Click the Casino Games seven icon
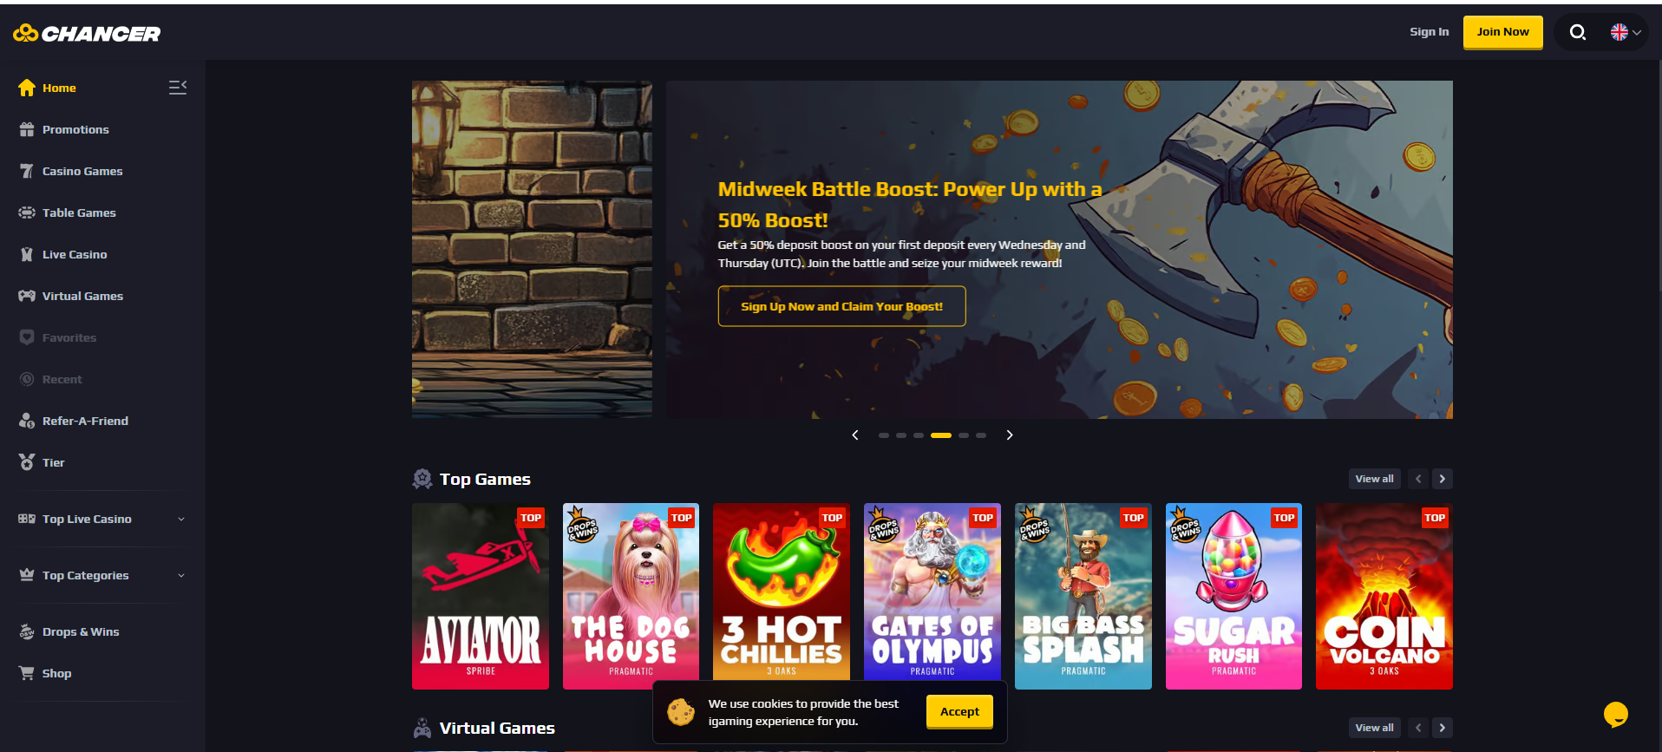The height and width of the screenshot is (752, 1662). 27,171
